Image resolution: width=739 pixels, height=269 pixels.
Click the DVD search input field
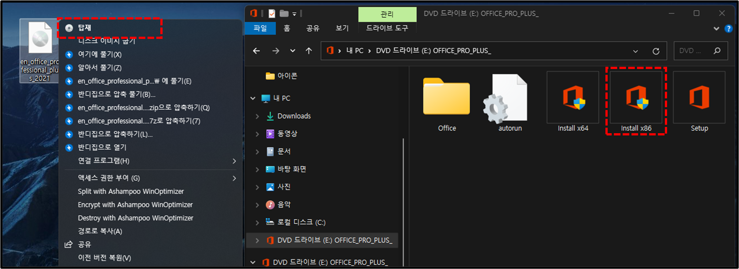pos(691,51)
